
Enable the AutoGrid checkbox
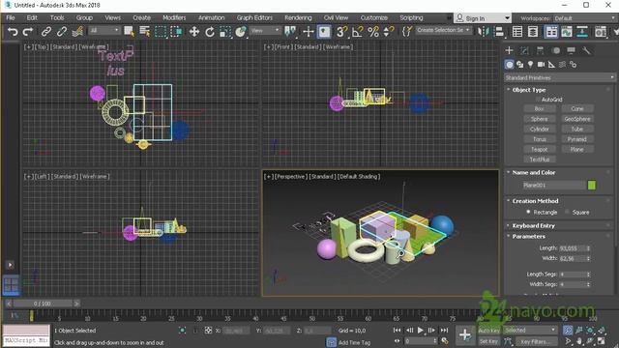click(538, 100)
